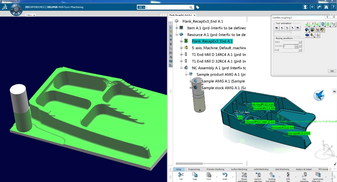Click the green L-shaped path icon in dialog
The height and width of the screenshot is (182, 337).
[x=312, y=24]
